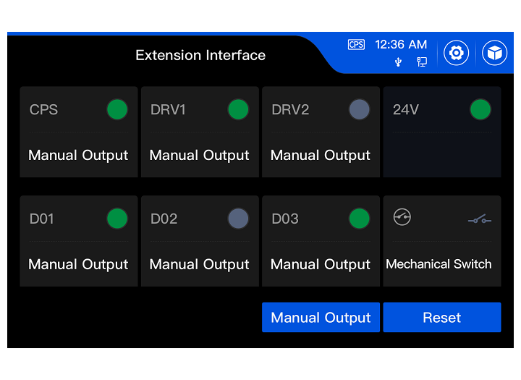Click the open switch symbol icon
This screenshot has height=380, width=521.
480,219
